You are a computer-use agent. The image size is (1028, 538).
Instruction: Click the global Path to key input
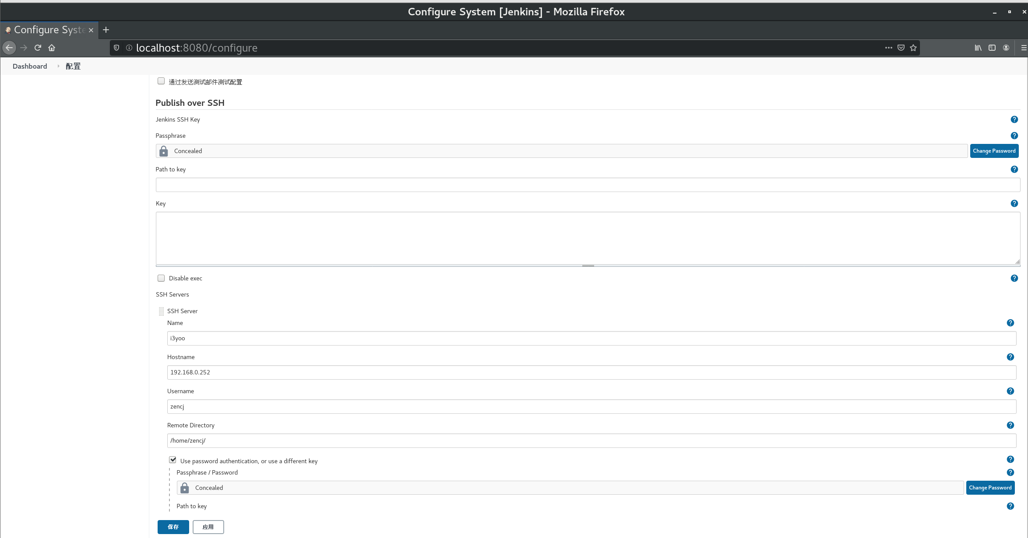coord(588,185)
